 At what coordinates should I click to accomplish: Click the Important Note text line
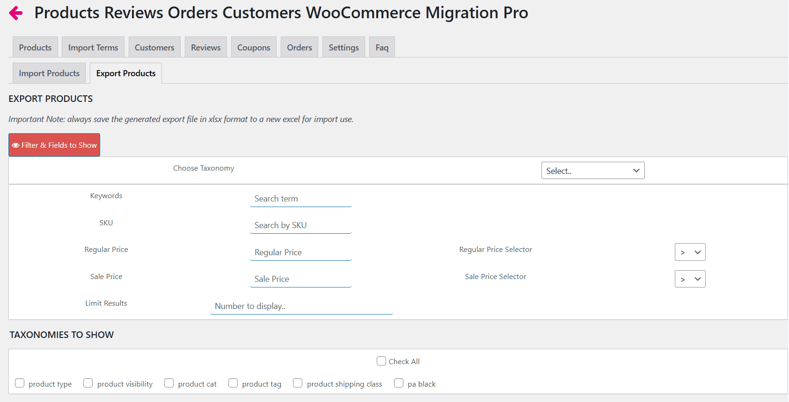click(x=181, y=119)
